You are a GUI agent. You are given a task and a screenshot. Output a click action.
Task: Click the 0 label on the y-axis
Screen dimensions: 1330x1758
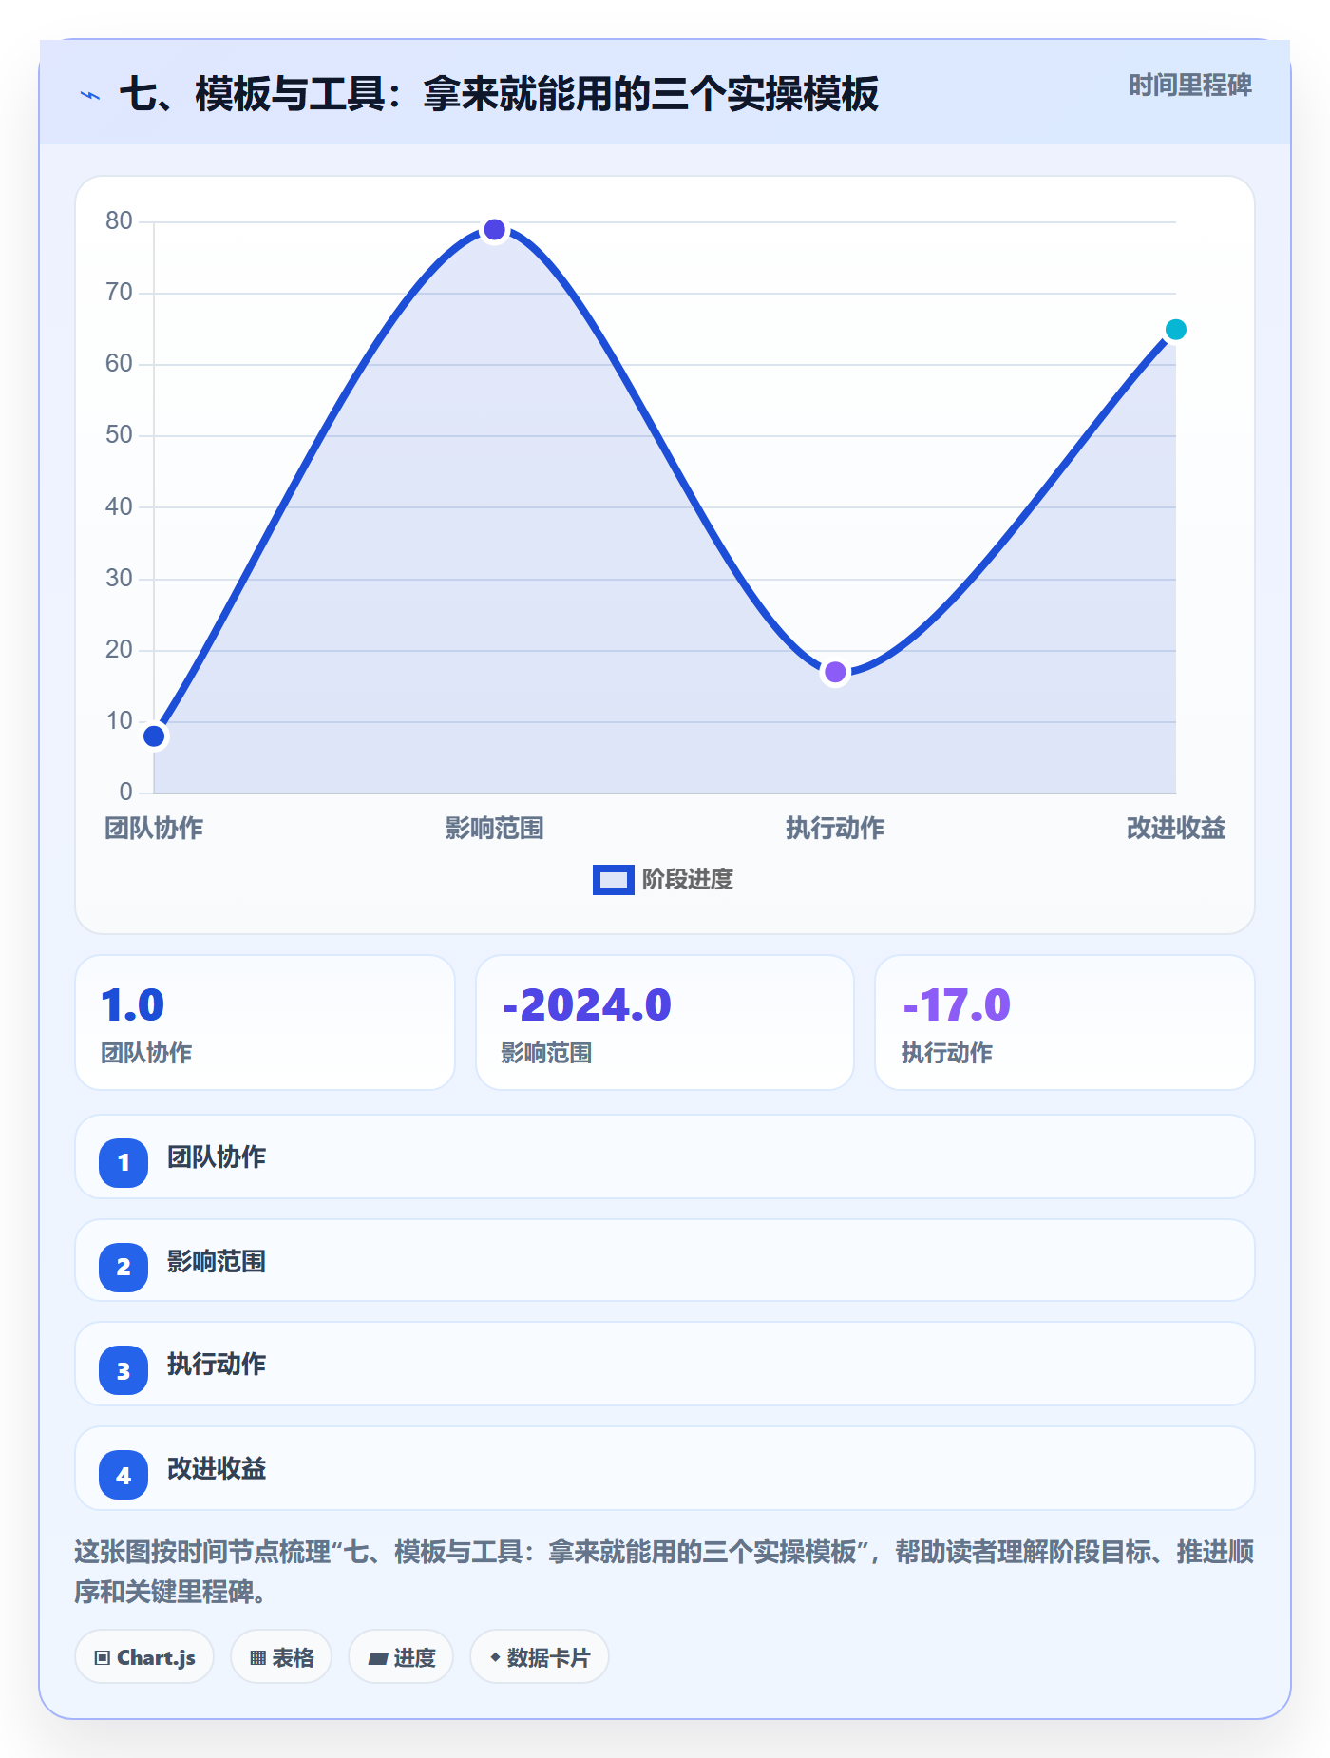(x=125, y=793)
